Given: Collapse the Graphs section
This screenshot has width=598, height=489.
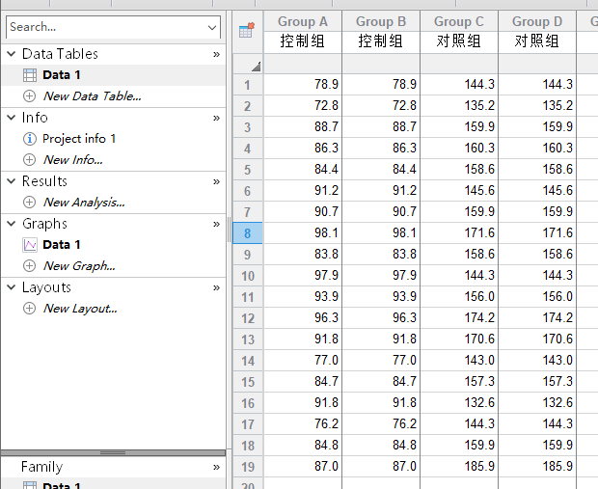Looking at the screenshot, I should click(12, 224).
